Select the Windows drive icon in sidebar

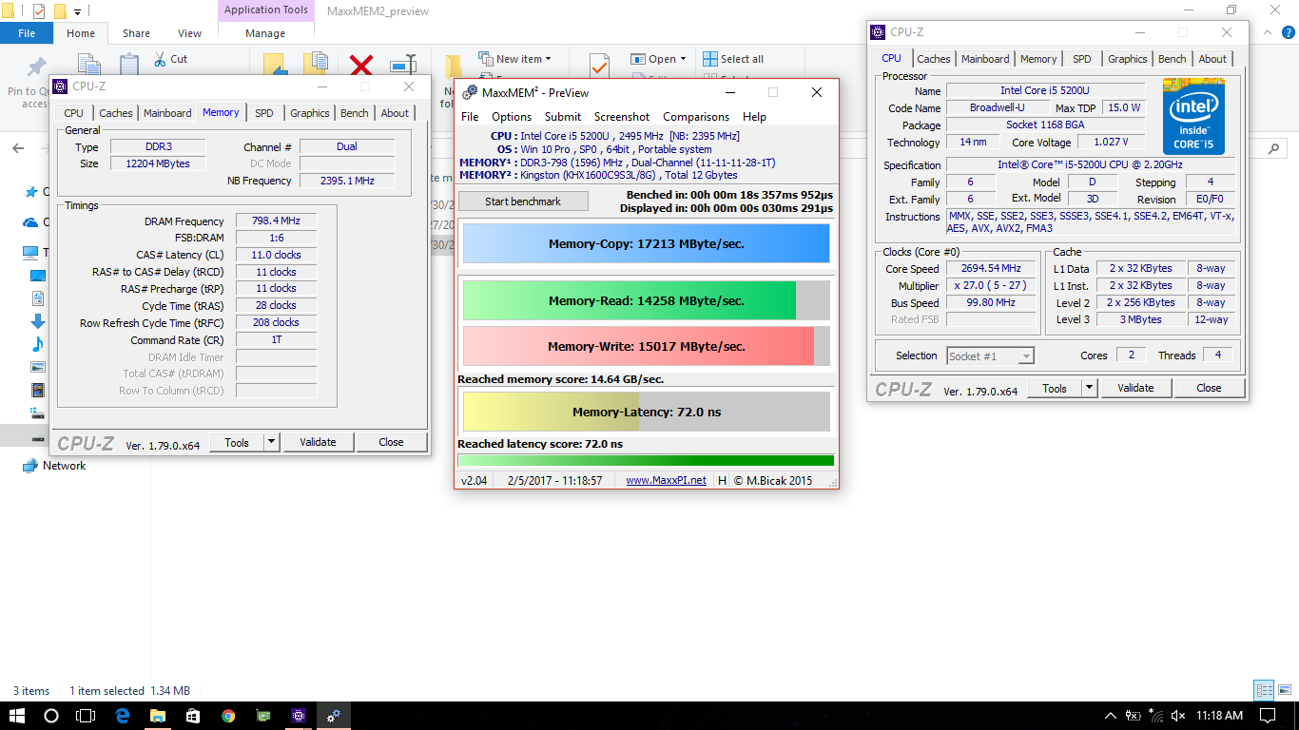[38, 413]
